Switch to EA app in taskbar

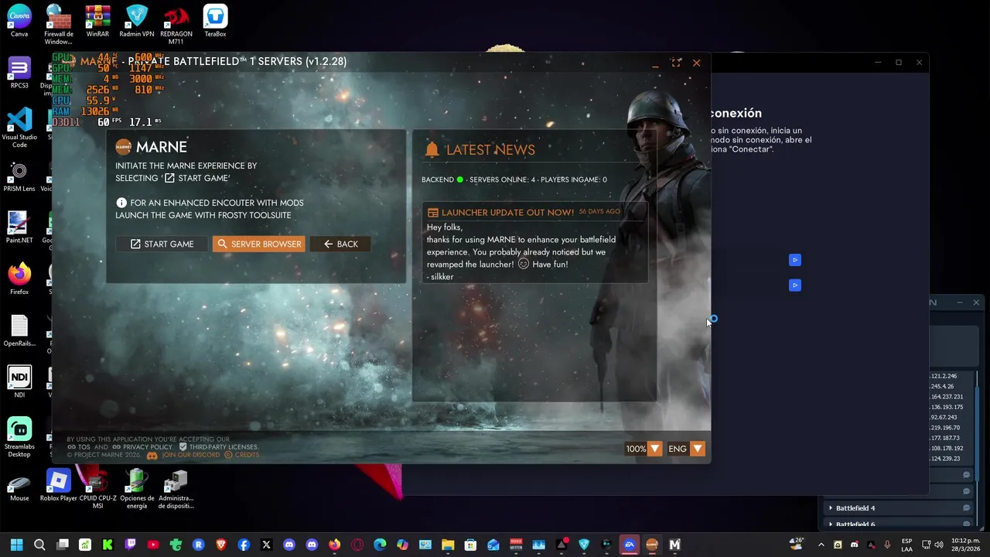point(630,545)
